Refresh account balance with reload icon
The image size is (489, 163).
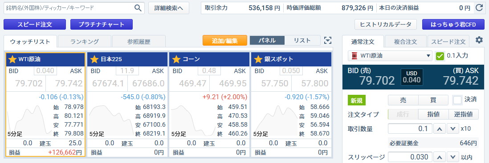click(x=479, y=8)
